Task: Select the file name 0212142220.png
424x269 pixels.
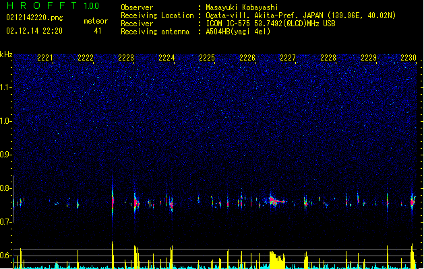Action: click(x=34, y=17)
